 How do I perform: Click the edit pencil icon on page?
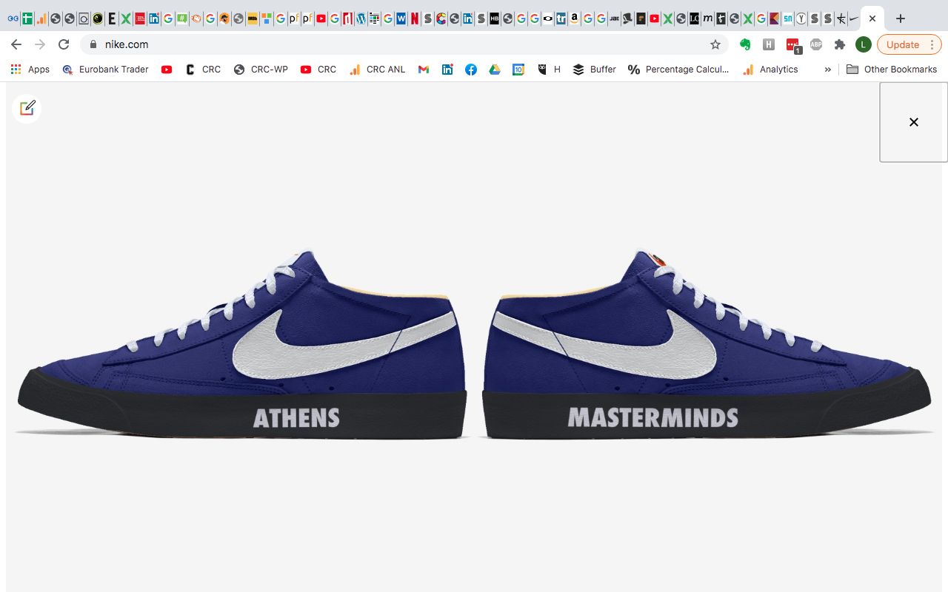tap(27, 109)
